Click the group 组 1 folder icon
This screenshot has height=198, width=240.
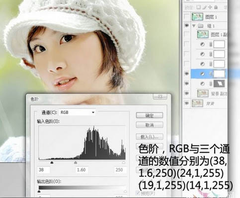tap(201, 26)
